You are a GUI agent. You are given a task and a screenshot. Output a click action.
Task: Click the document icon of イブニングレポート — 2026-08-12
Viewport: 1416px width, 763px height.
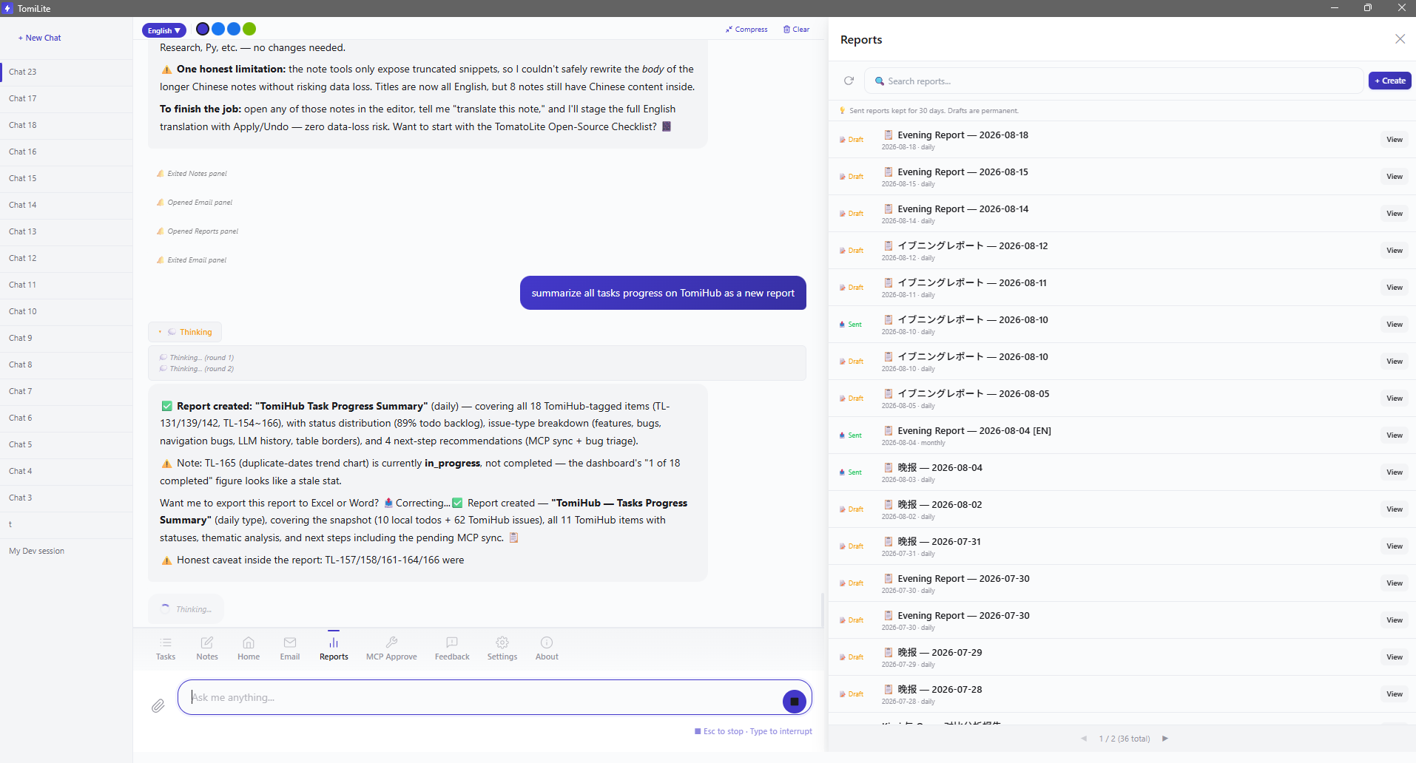point(889,245)
